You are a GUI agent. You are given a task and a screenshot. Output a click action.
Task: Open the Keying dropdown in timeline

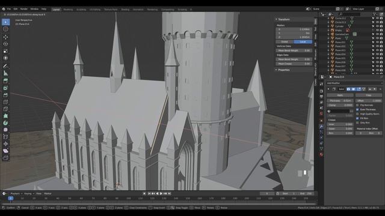pyautogui.click(x=29, y=193)
